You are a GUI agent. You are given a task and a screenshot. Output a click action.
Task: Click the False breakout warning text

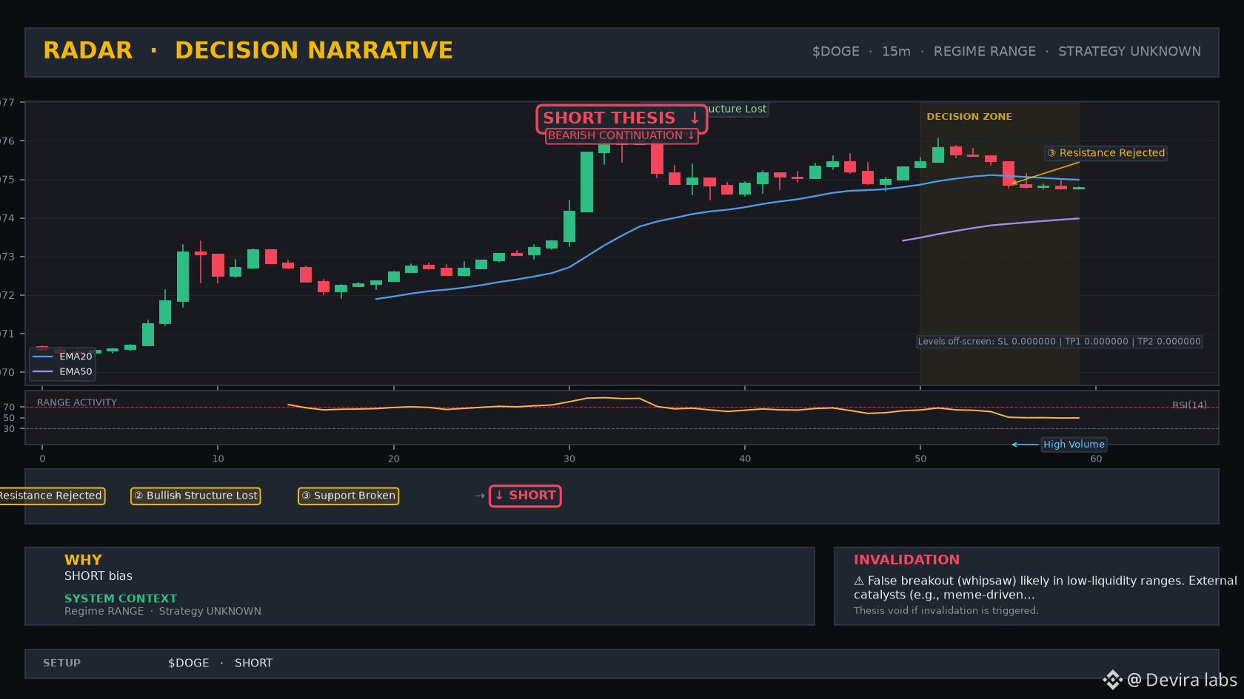[1046, 588]
